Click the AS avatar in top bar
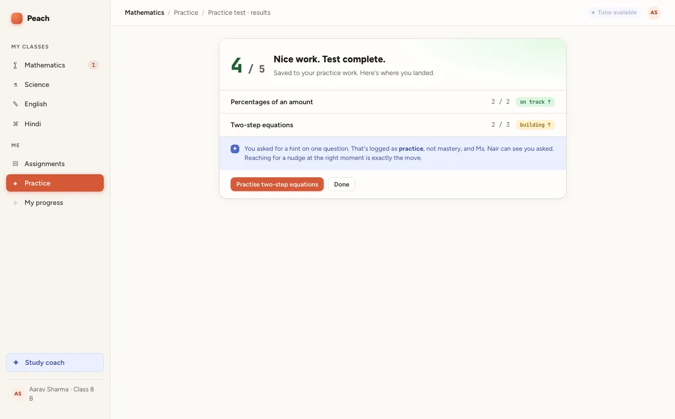 pos(654,13)
